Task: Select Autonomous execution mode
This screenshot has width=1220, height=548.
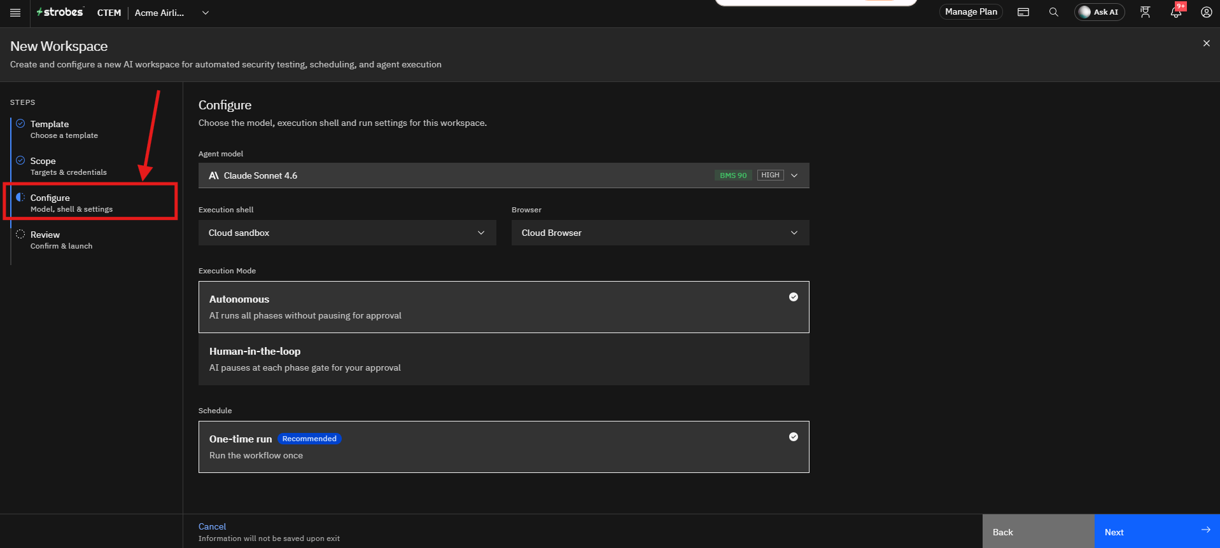Action: click(503, 307)
